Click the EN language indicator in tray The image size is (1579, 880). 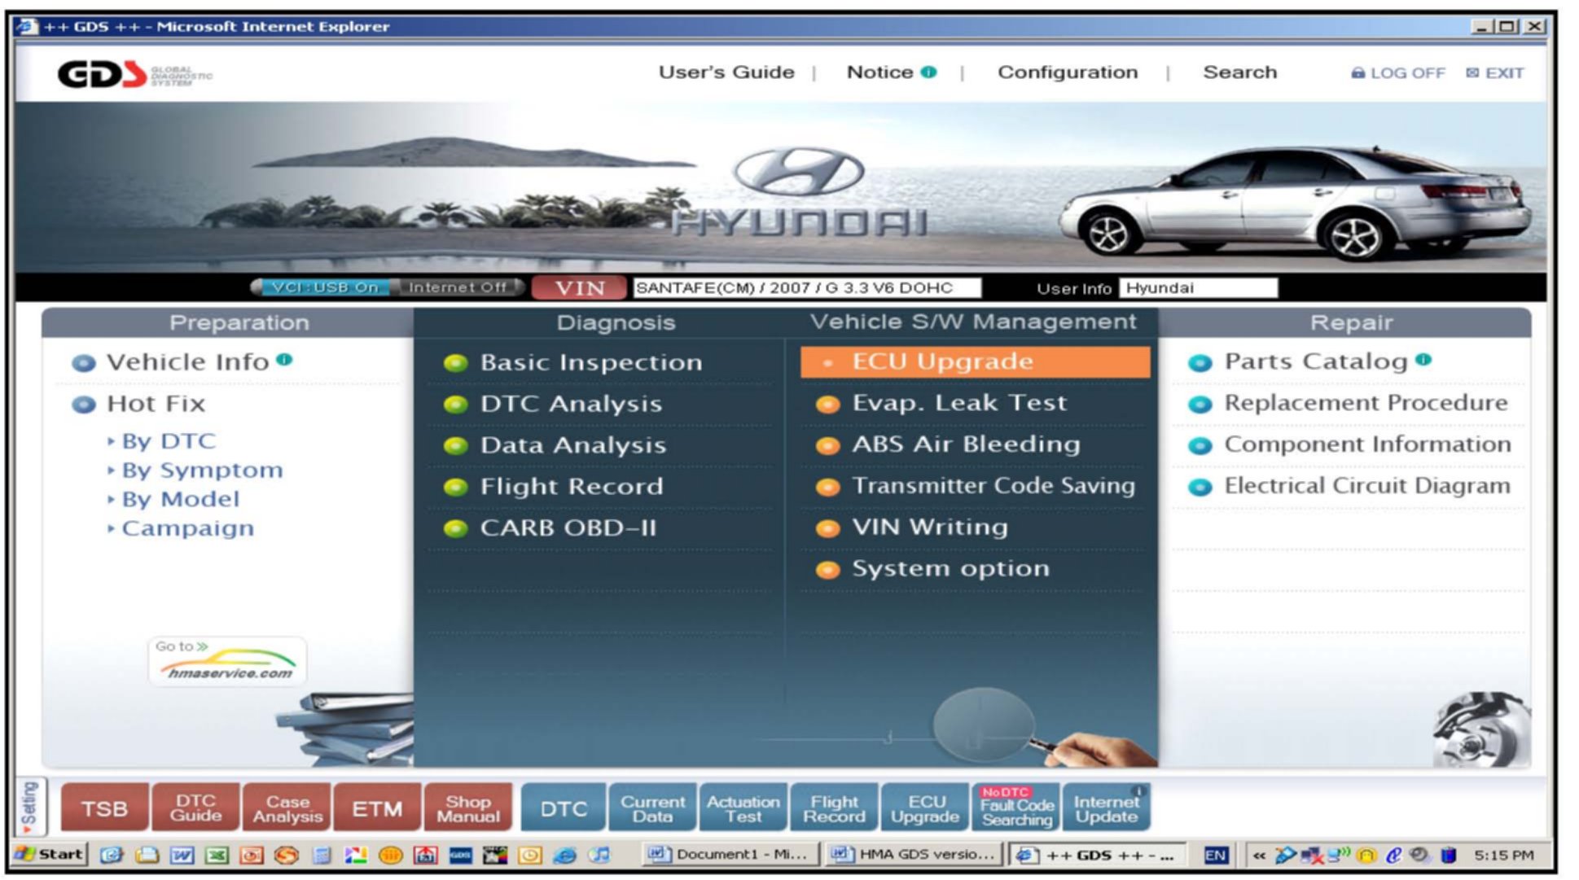click(x=1215, y=856)
